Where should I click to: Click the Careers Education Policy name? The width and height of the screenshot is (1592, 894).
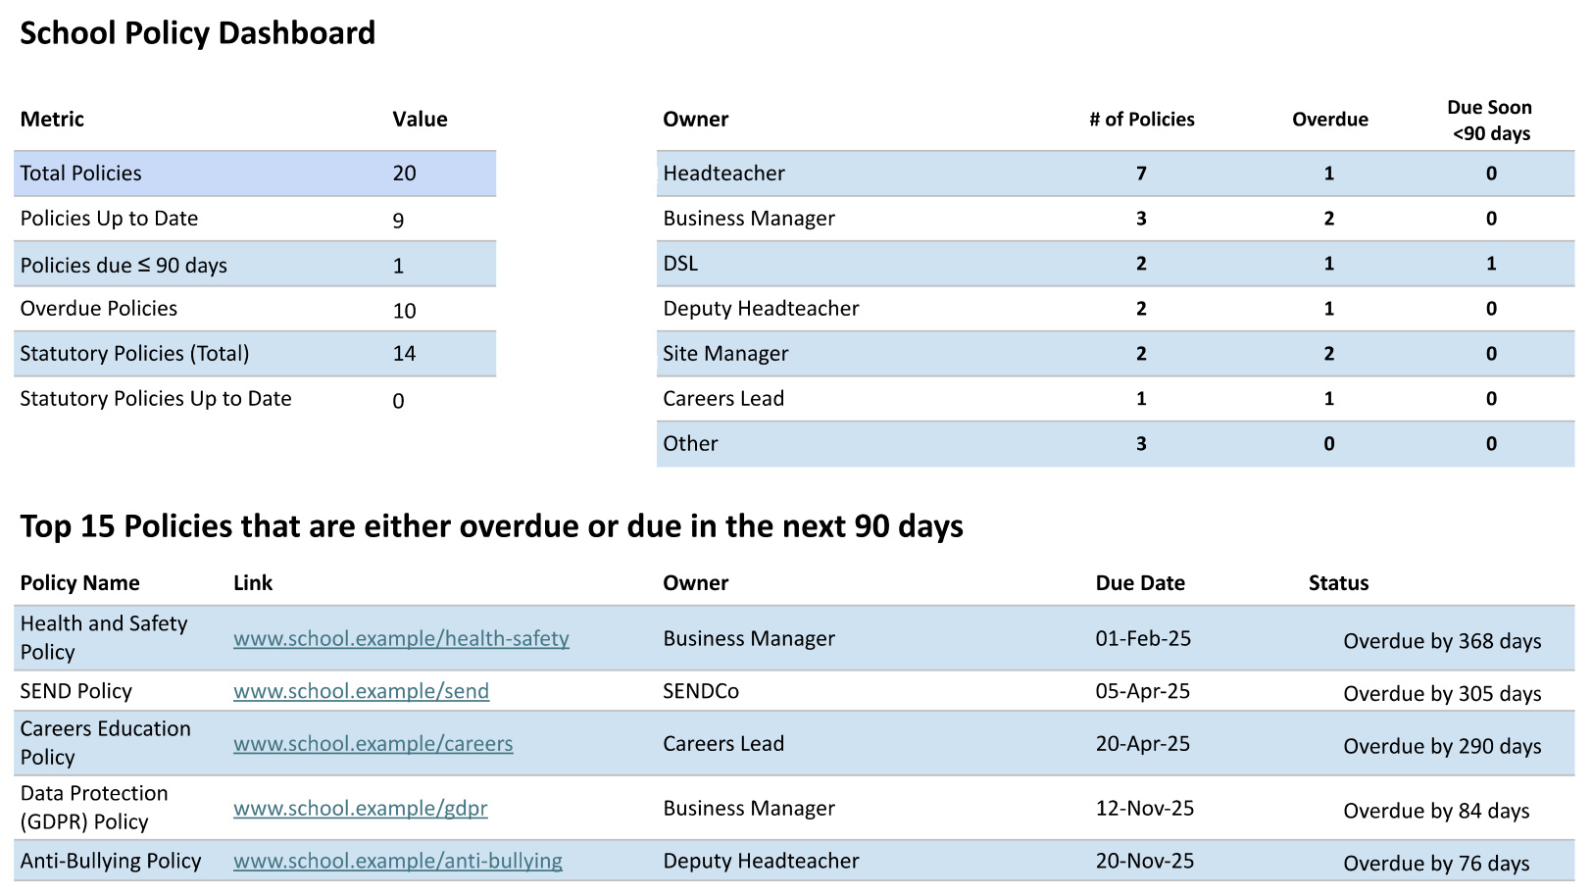106,743
